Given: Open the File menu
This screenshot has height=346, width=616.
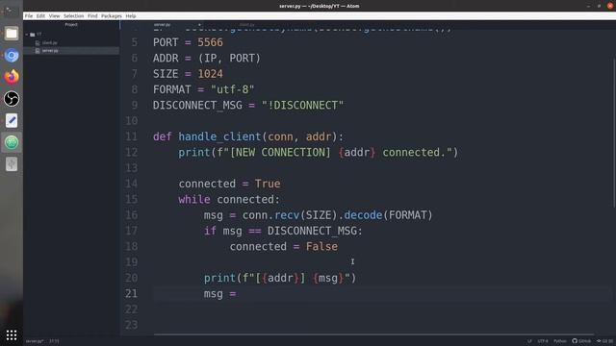Looking at the screenshot, I should point(29,16).
